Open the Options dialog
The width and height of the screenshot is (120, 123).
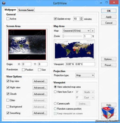point(109,59)
